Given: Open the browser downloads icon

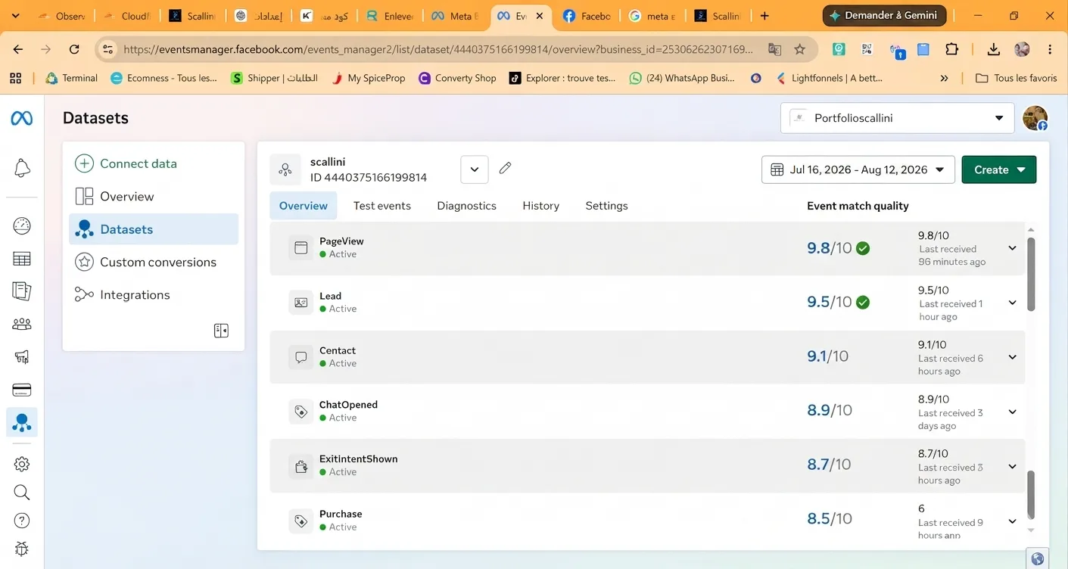Looking at the screenshot, I should tap(993, 49).
